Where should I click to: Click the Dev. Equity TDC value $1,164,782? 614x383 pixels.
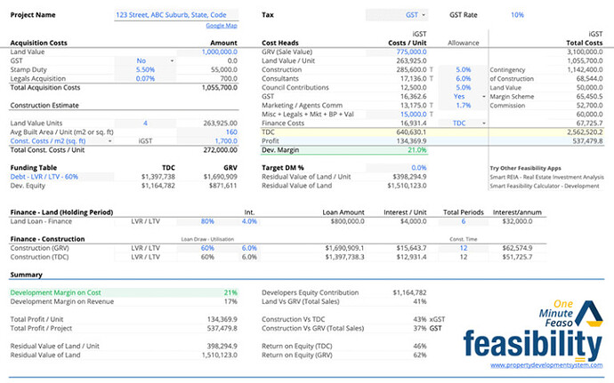click(x=158, y=186)
